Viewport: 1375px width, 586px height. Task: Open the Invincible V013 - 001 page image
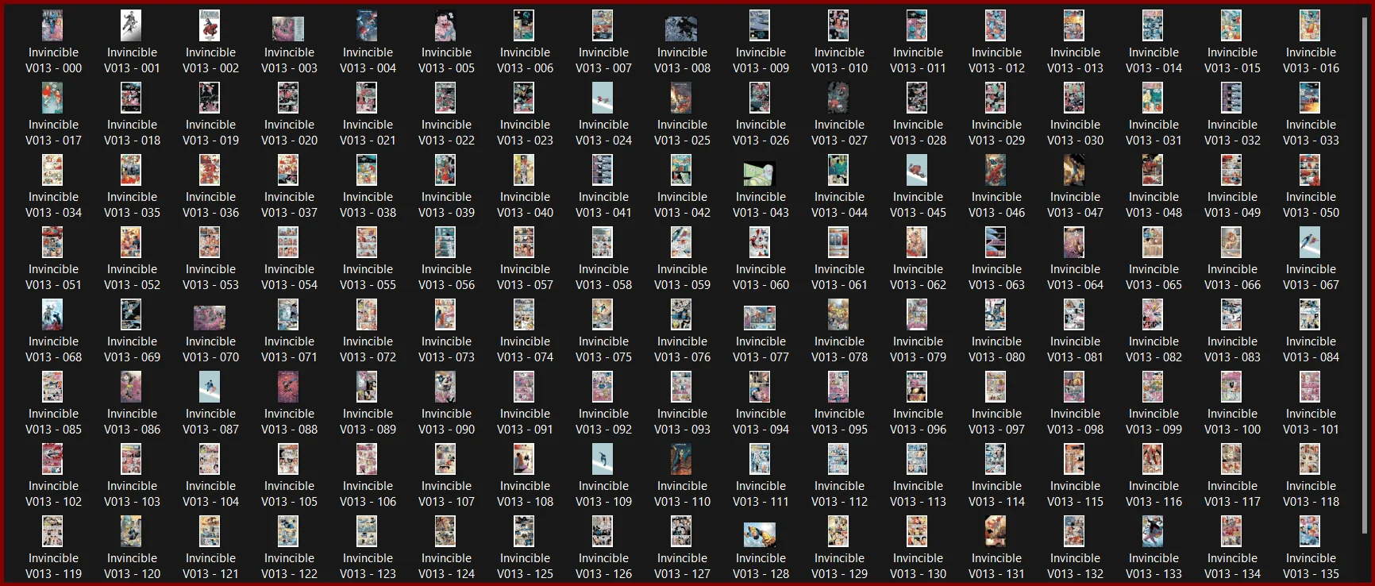point(131,25)
